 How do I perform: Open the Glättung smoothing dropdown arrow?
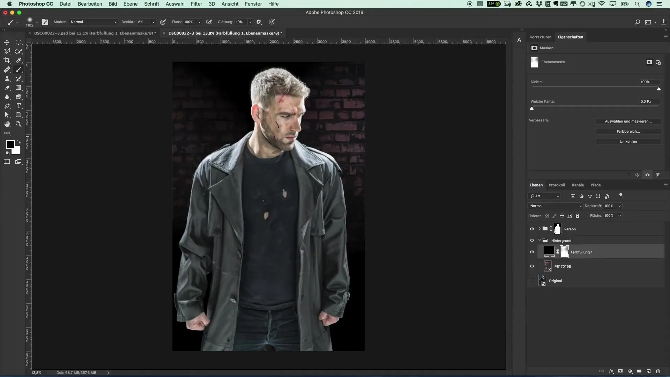[250, 22]
